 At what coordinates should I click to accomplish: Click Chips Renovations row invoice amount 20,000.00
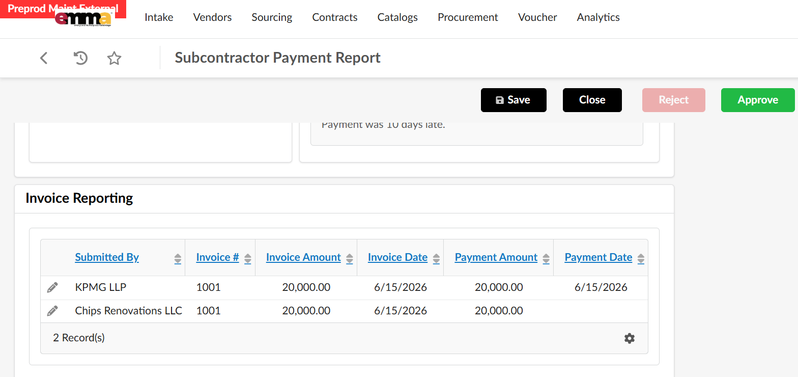(x=306, y=311)
